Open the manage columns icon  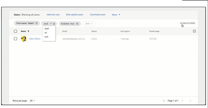[x=194, y=31]
